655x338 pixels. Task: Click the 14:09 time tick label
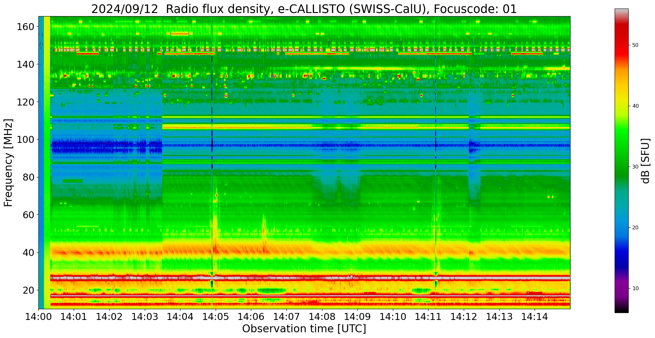357,316
